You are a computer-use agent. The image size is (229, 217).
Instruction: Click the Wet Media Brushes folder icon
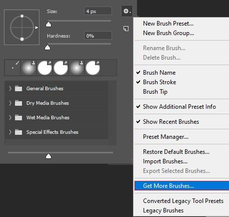click(x=18, y=117)
